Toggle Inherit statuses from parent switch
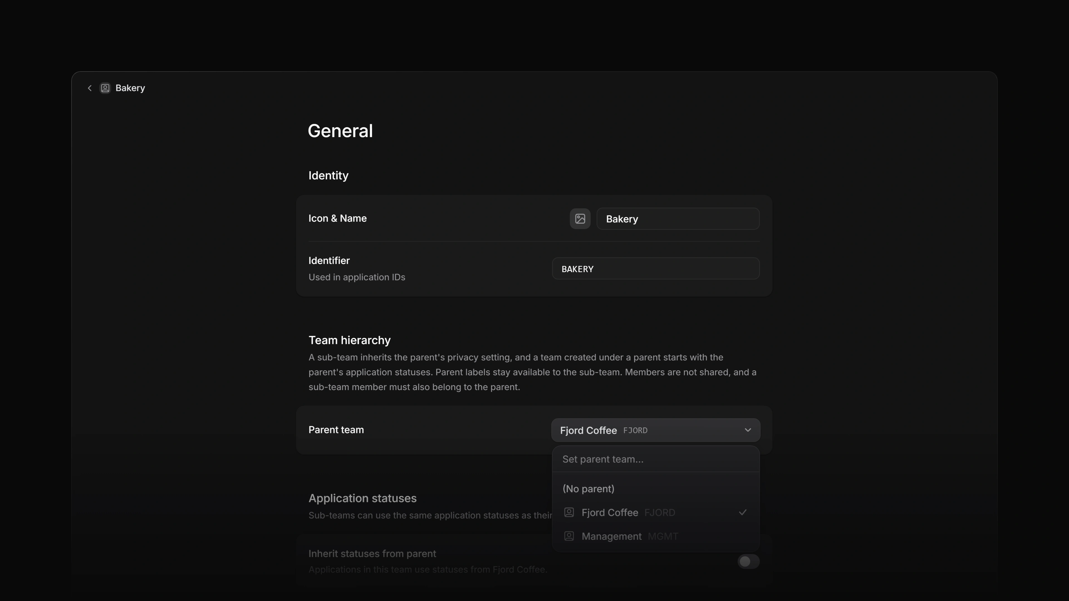1069x601 pixels. tap(748, 561)
